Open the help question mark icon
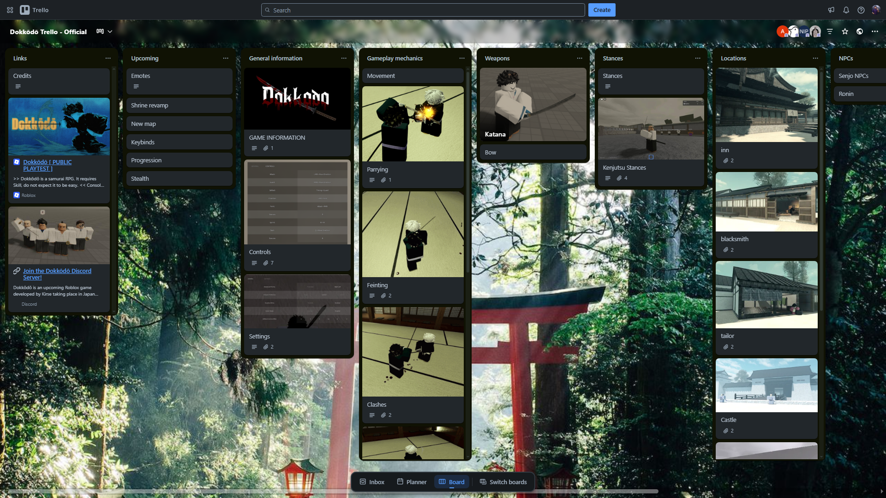This screenshot has width=886, height=498. [x=861, y=10]
